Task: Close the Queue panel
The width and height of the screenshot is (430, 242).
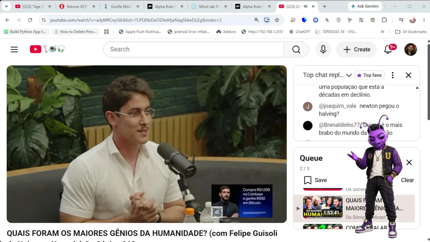Action: [x=409, y=162]
